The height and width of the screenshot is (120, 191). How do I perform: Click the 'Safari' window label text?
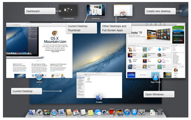tap(39, 82)
